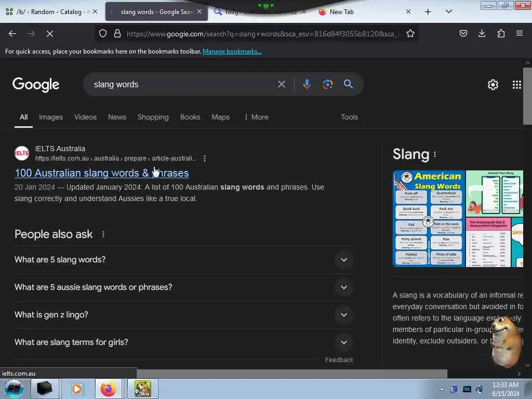The height and width of the screenshot is (399, 532).
Task: Click the Manage bookmarks link
Action: (232, 51)
